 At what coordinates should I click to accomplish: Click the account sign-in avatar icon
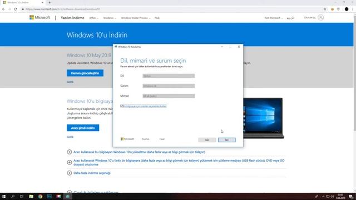click(320, 17)
